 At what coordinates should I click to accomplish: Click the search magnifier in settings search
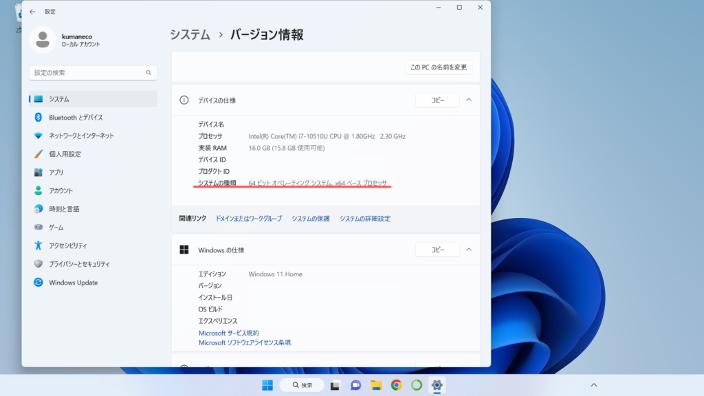point(148,73)
